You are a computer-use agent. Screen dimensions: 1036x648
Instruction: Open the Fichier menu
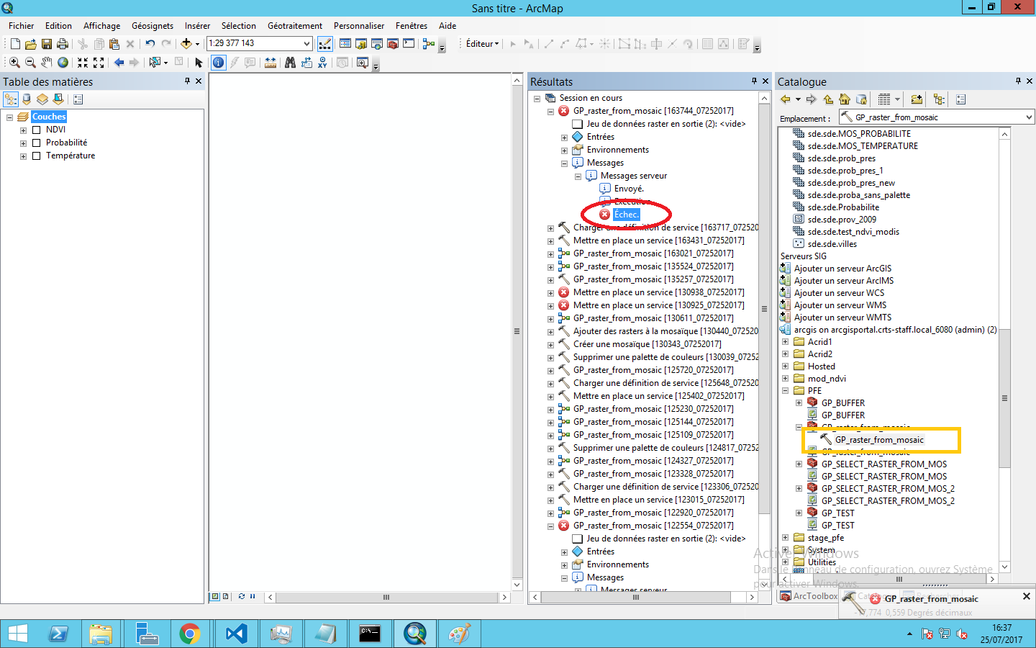point(22,26)
